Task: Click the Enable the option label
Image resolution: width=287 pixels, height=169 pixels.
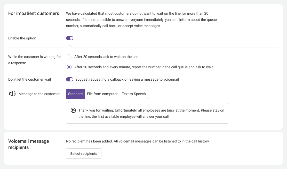Action: [x=22, y=38]
